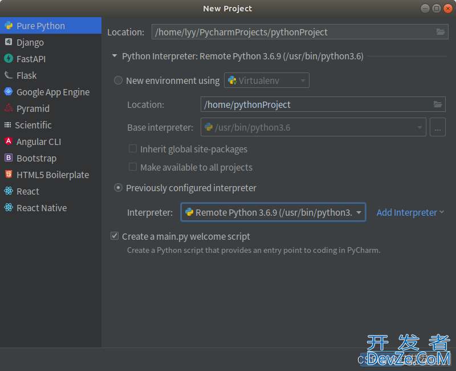Enable Make available to all projects
The width and height of the screenshot is (456, 371).
pos(133,167)
